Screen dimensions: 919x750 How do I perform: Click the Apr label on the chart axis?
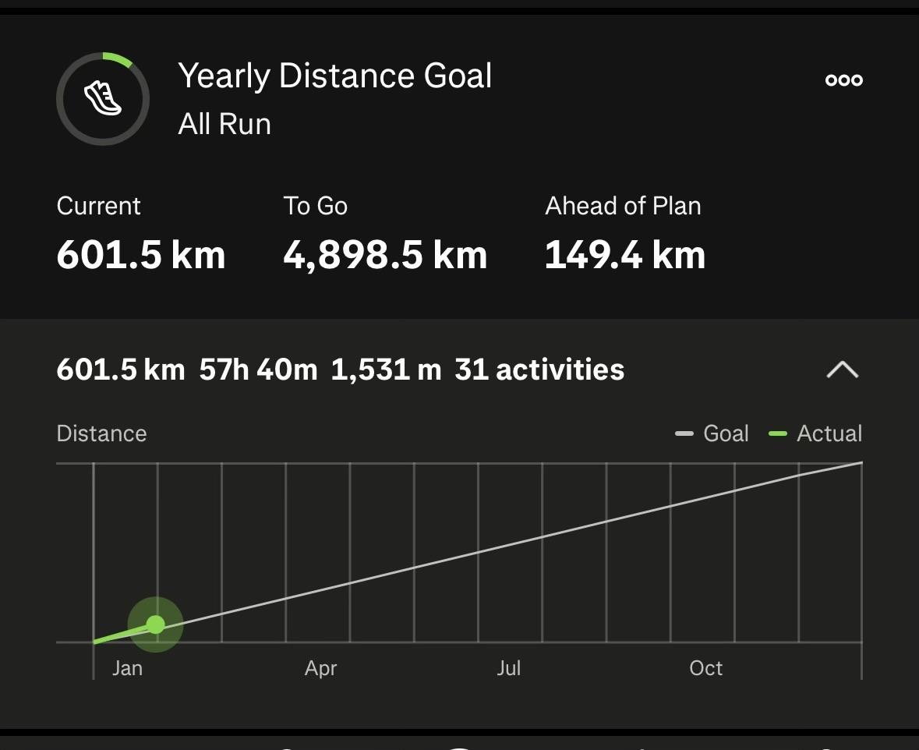[x=320, y=668]
